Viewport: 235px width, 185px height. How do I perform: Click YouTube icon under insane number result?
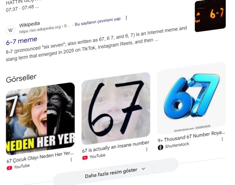85,158
